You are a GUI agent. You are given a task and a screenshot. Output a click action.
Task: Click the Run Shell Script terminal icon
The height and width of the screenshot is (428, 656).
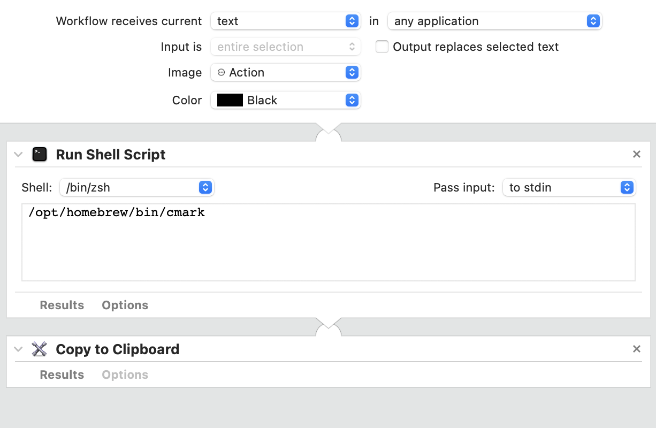click(x=40, y=154)
